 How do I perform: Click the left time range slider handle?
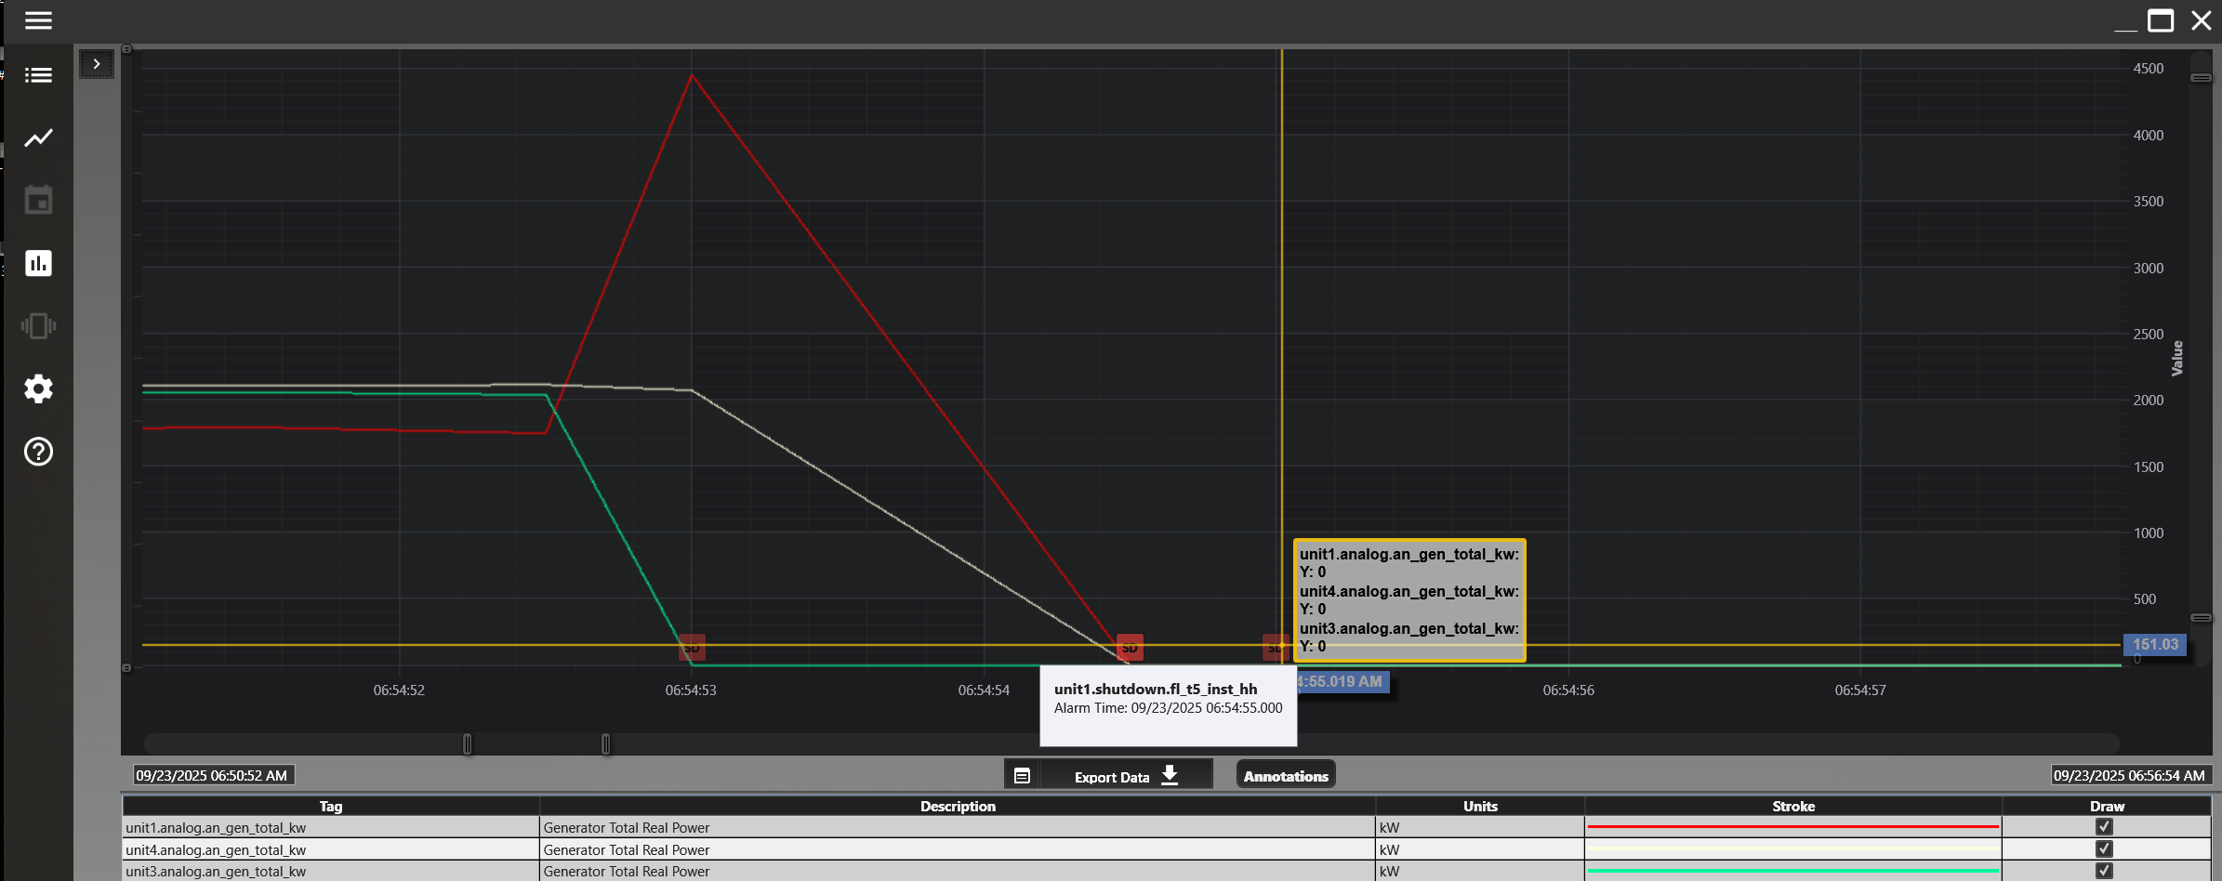click(x=467, y=743)
